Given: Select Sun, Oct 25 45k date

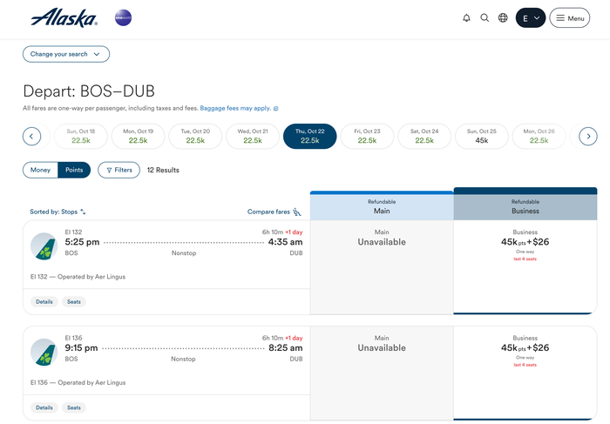Looking at the screenshot, I should 482,137.
